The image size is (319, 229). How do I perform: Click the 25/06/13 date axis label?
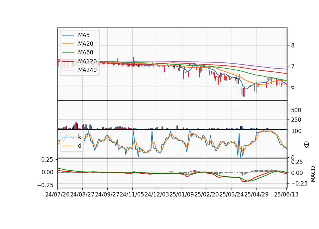pyautogui.click(x=286, y=194)
